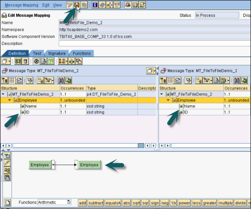
Task: Click the binoculars search icon in source structure toolbar
Action: pos(61,80)
